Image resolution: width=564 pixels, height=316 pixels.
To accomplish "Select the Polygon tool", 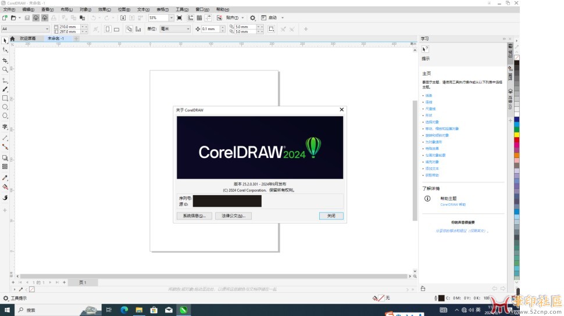I will (5, 116).
